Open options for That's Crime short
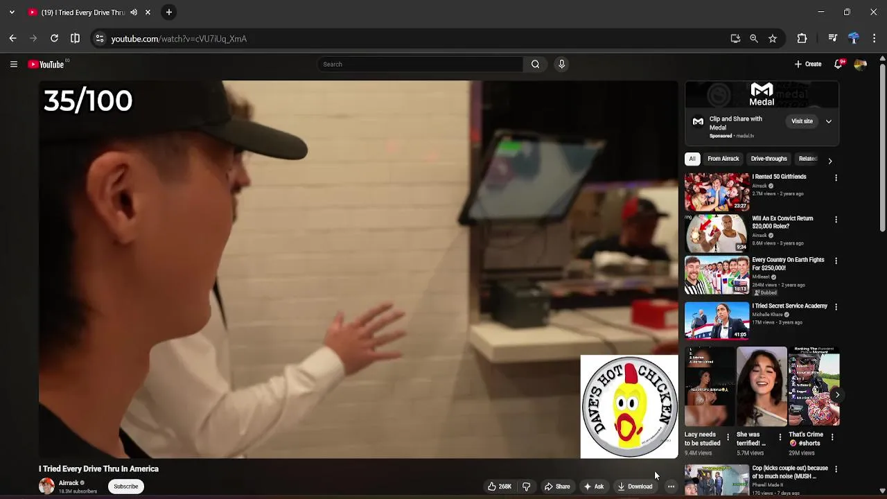This screenshot has width=887, height=499. pos(832,437)
